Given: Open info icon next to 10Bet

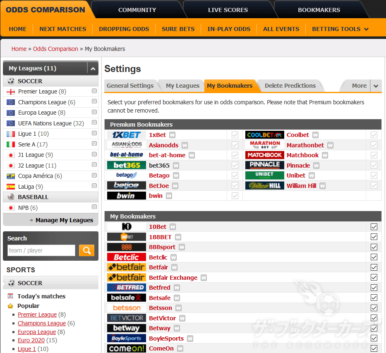Looking at the screenshot, I should [x=173, y=227].
